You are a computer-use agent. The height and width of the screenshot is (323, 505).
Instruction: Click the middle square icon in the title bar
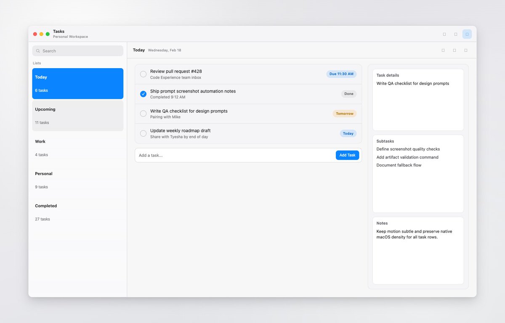(455, 34)
